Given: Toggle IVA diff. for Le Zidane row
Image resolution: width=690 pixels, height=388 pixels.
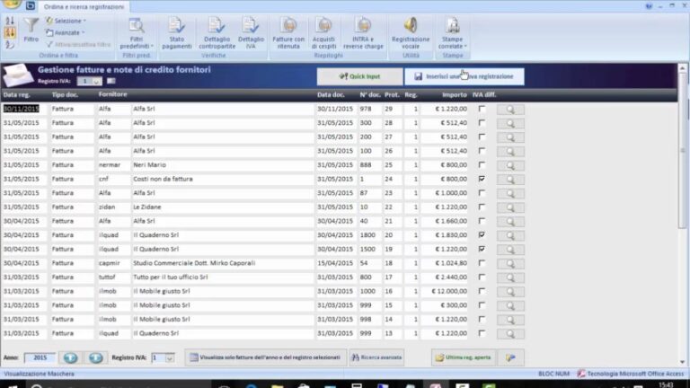Looking at the screenshot, I should click(x=482, y=207).
